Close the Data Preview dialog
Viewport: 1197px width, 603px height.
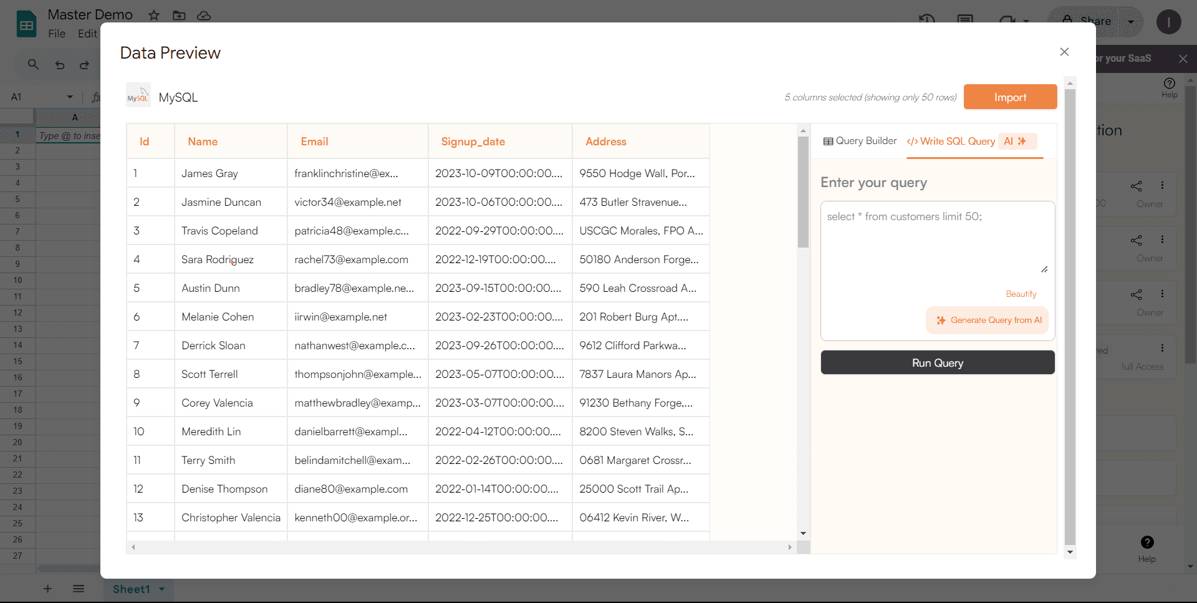point(1064,52)
